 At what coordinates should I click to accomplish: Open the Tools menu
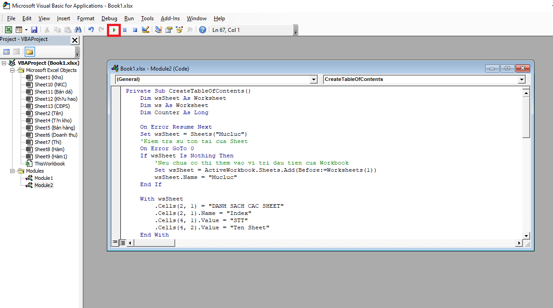147,18
